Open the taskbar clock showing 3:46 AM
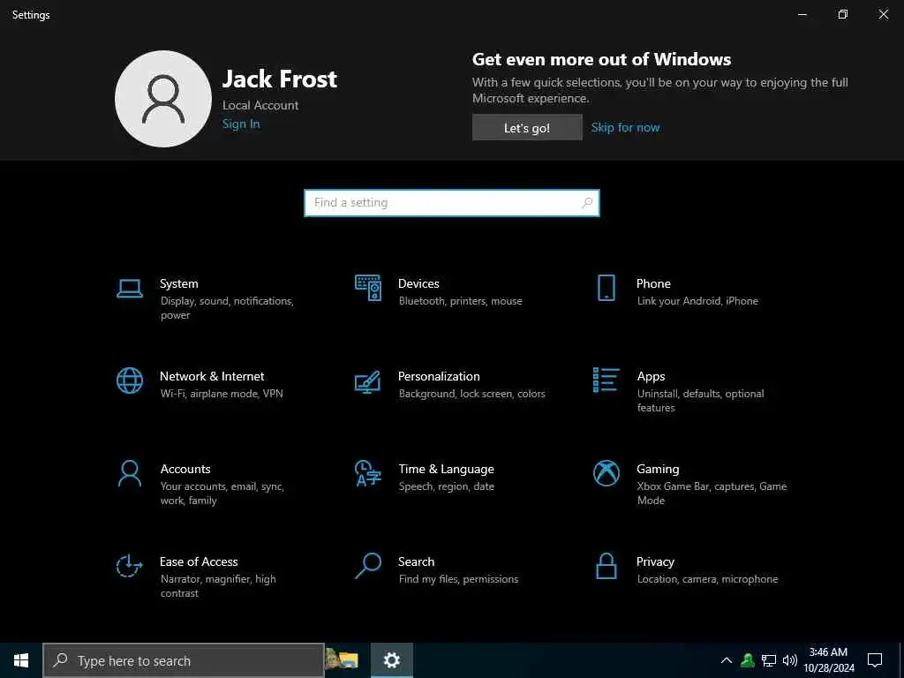The image size is (904, 678). [828, 660]
